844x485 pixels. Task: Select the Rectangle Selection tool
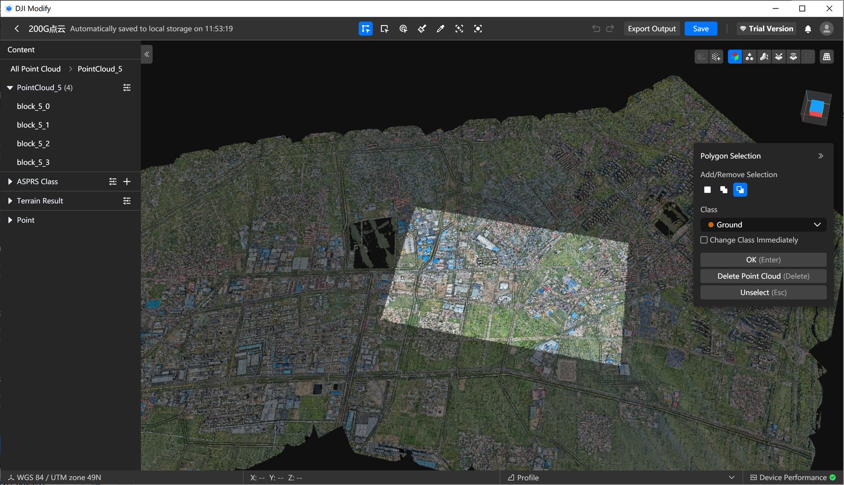pyautogui.click(x=384, y=29)
